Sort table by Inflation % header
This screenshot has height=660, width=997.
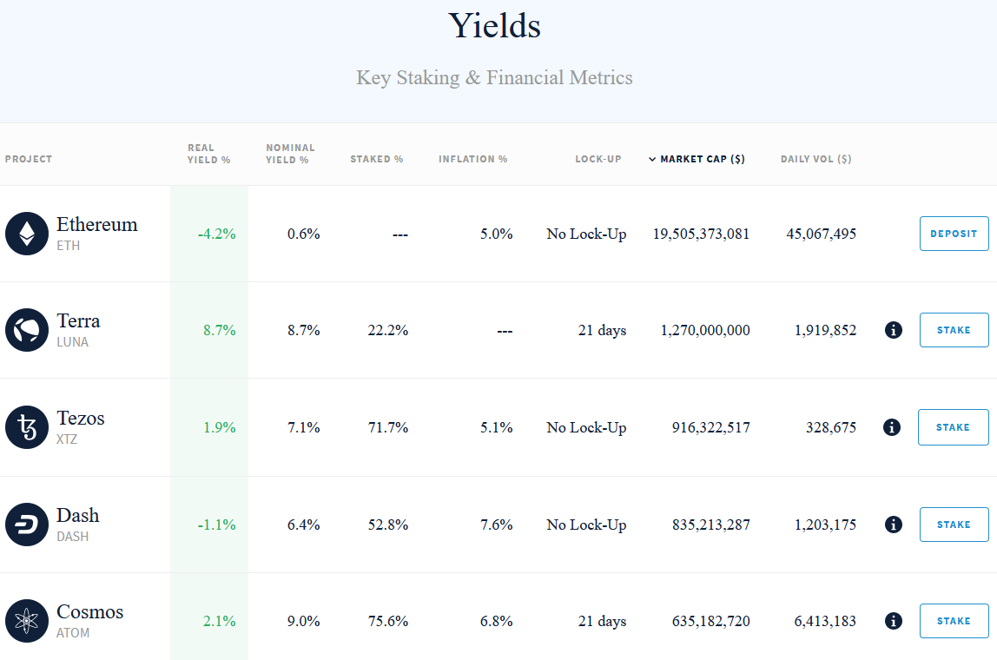(x=472, y=159)
